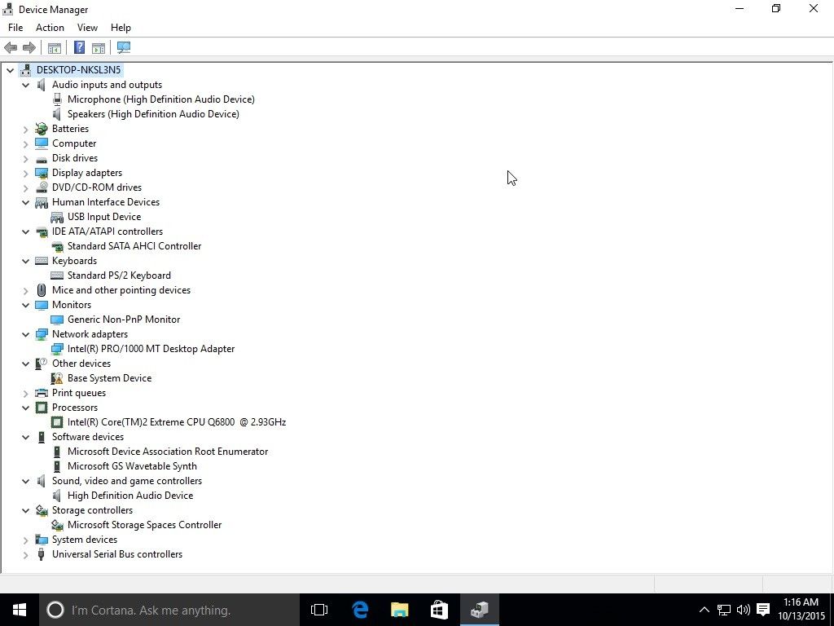Open File Explorer from the taskbar
The height and width of the screenshot is (626, 834).
point(399,610)
